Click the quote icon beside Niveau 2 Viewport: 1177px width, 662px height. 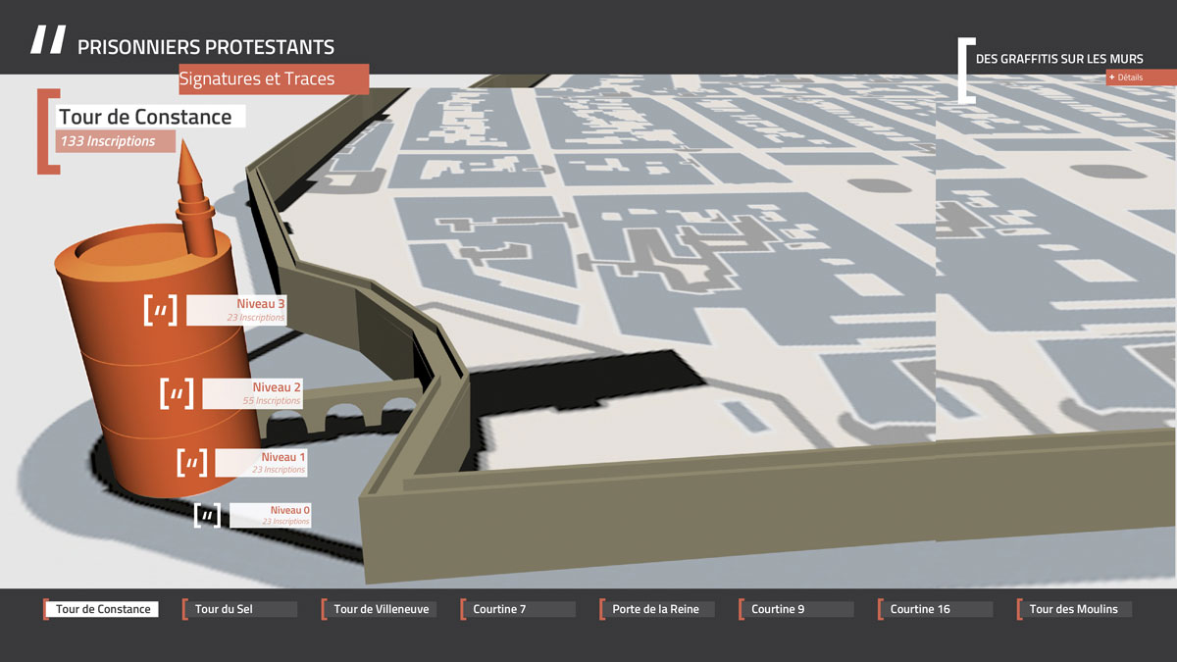177,393
